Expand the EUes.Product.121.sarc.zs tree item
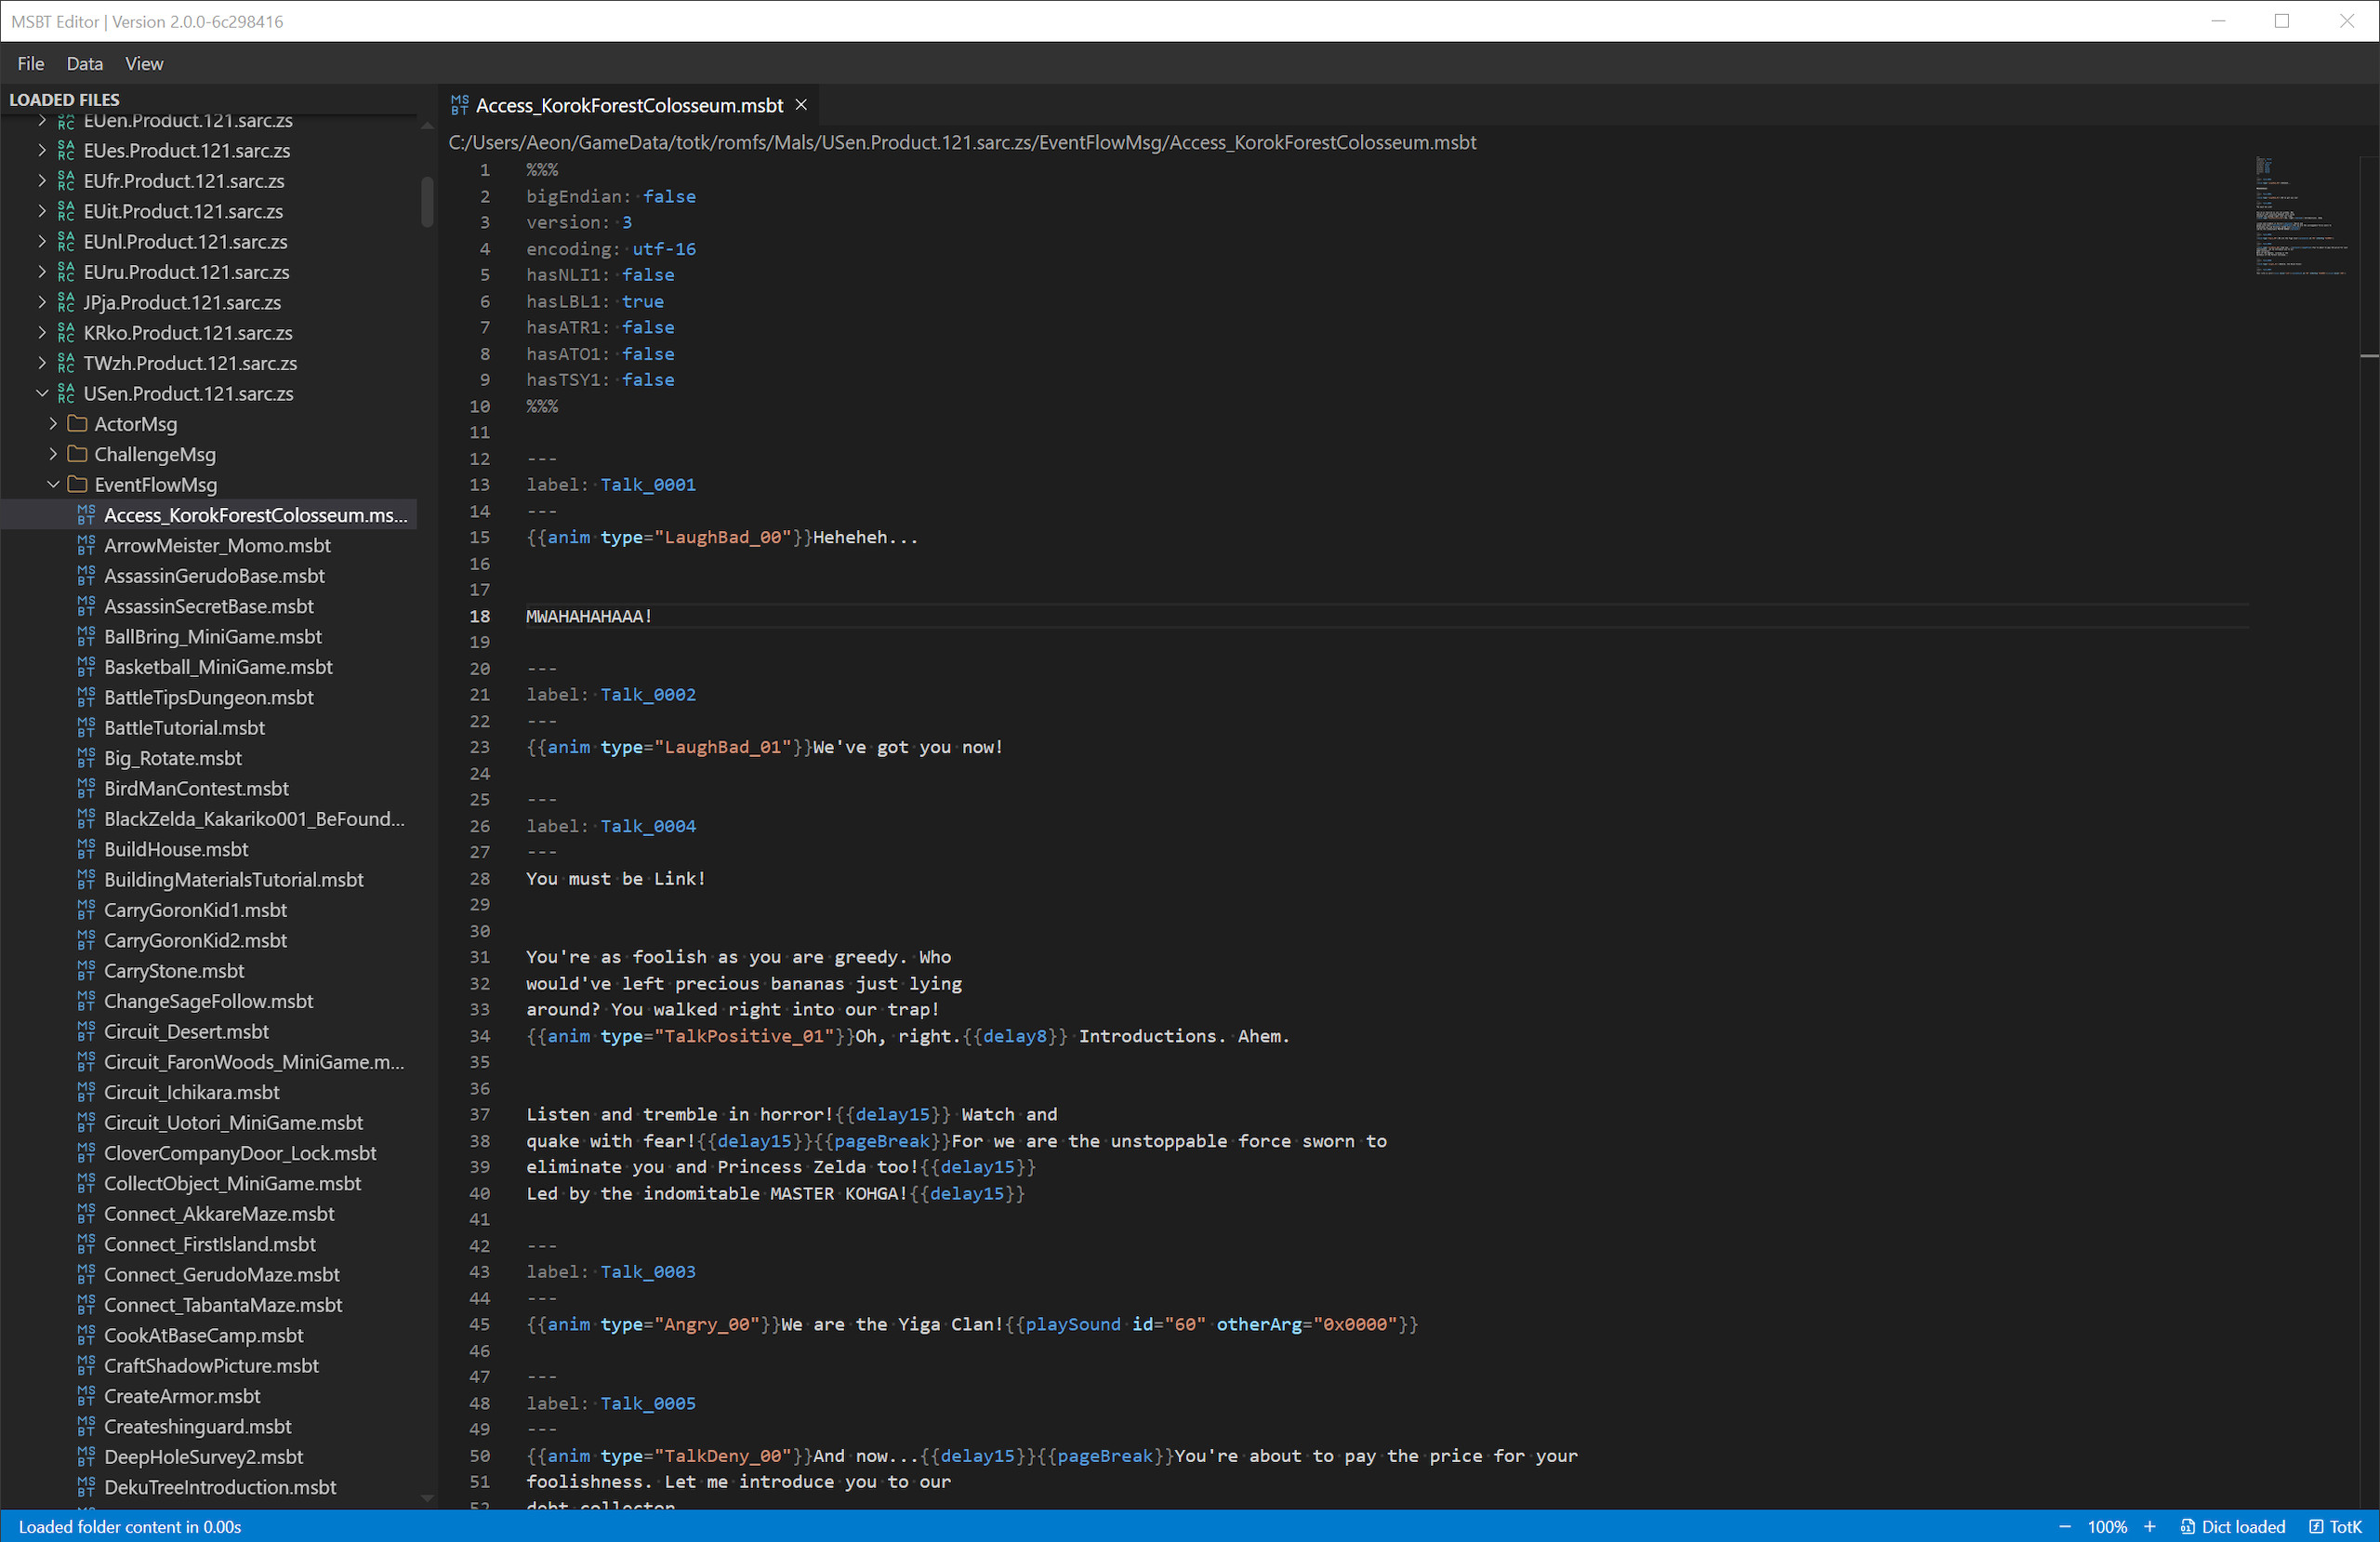The width and height of the screenshot is (2380, 1542). [x=41, y=150]
